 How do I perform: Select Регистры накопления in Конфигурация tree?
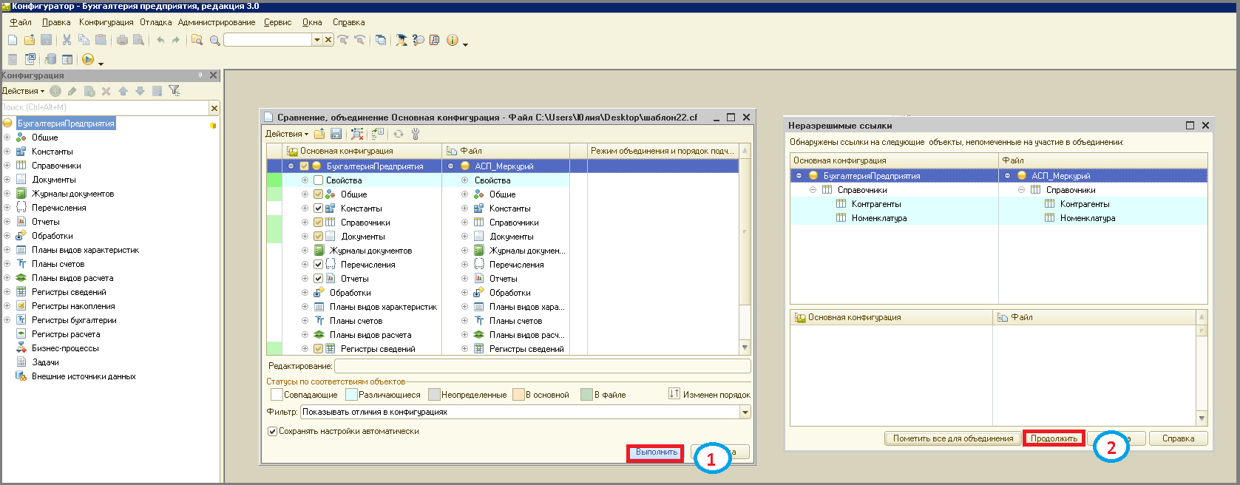coord(73,306)
